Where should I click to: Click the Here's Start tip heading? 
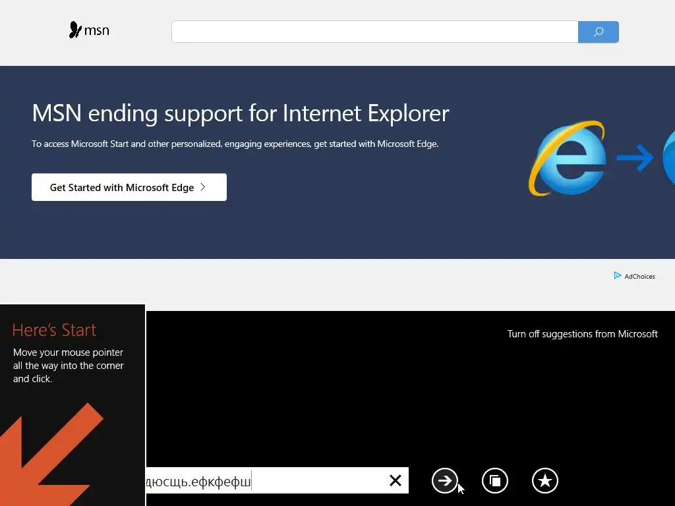54,330
